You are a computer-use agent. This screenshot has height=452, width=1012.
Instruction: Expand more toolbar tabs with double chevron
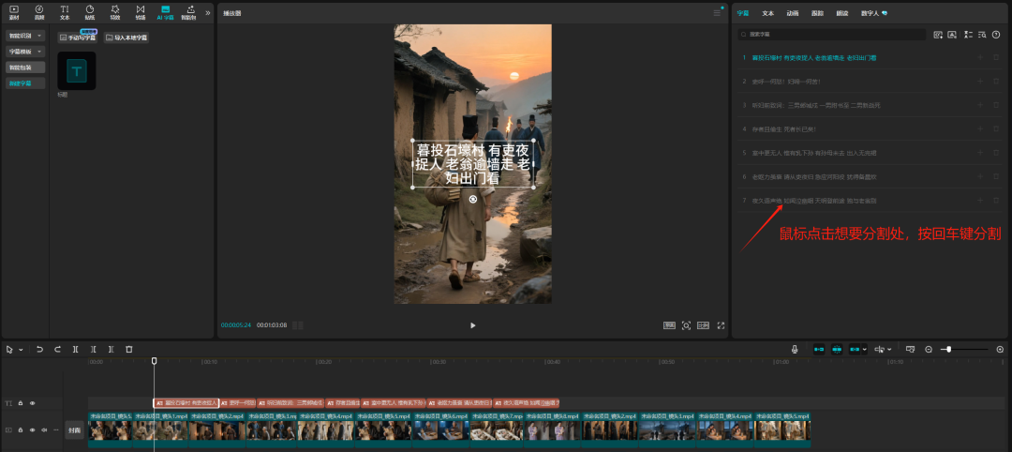208,12
